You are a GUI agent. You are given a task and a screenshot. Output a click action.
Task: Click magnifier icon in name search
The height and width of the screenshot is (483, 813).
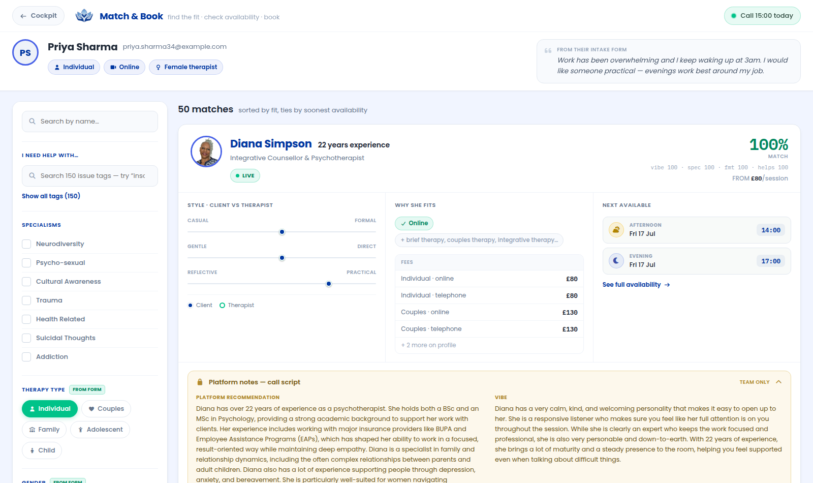click(x=33, y=122)
